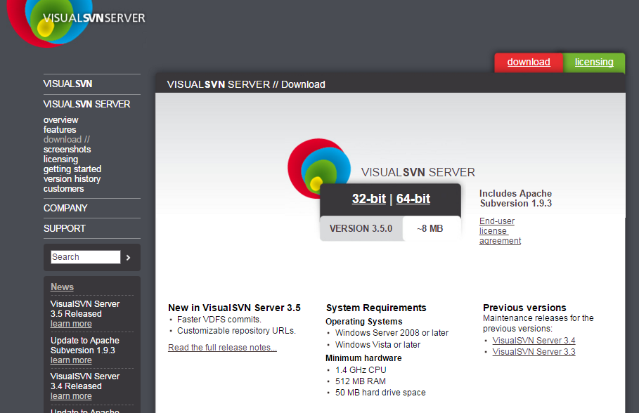Viewport: 639px width, 413px height.
Task: Download the 32-bit installer
Action: [x=369, y=199]
